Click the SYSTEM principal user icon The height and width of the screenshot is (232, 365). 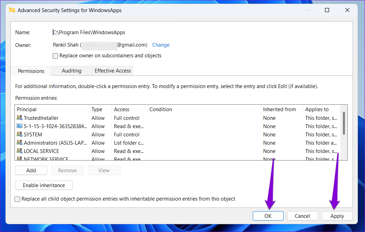(x=20, y=134)
